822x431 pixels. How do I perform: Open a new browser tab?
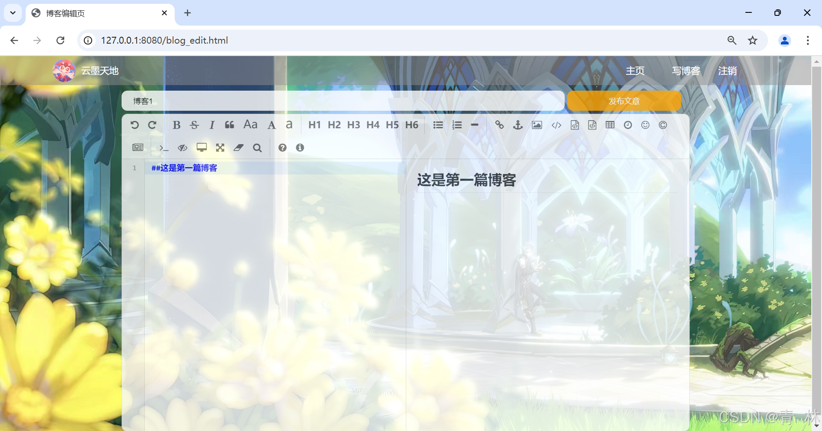coord(188,13)
